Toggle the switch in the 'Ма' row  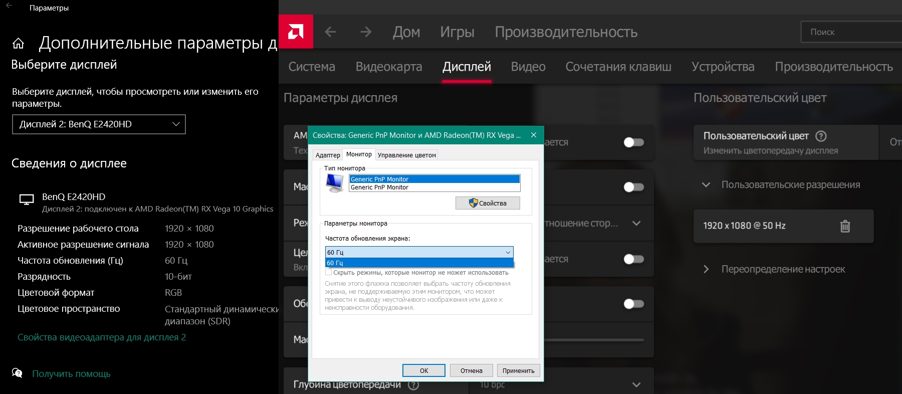click(633, 187)
